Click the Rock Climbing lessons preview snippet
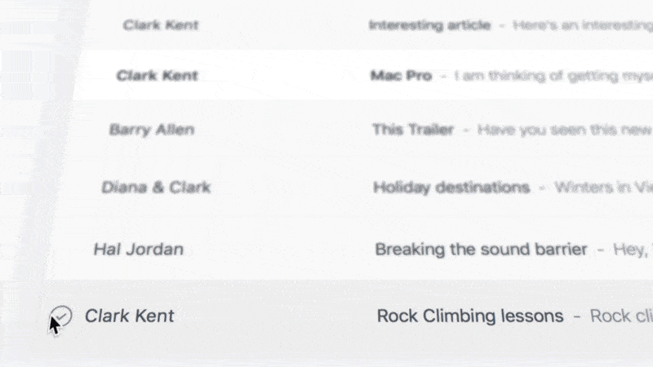This screenshot has height=367, width=653. (621, 316)
